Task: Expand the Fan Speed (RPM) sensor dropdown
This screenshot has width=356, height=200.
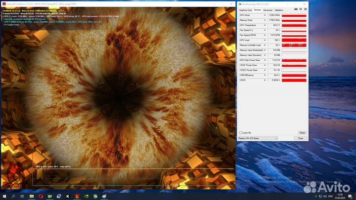Action: (x=265, y=35)
